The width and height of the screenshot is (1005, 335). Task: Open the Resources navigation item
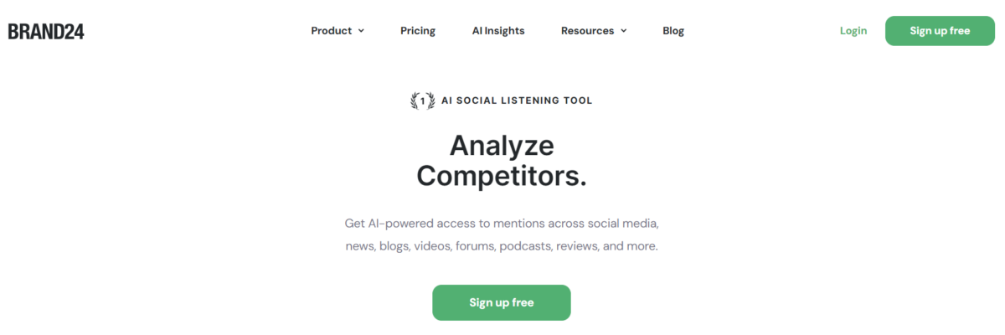(x=594, y=31)
